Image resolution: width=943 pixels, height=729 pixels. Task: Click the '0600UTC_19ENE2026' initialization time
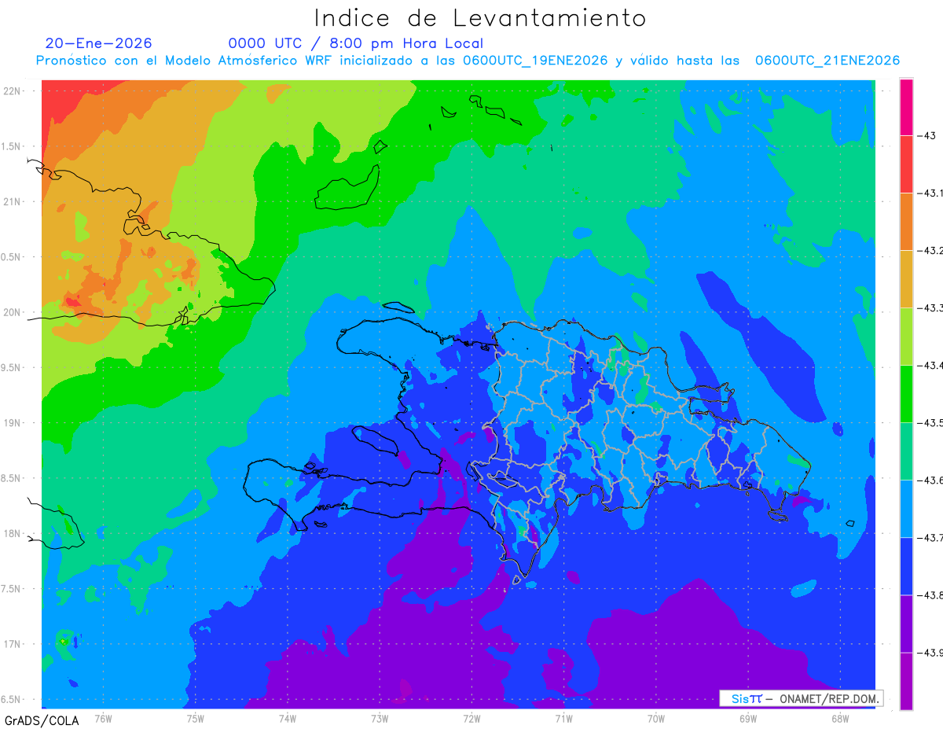535,61
